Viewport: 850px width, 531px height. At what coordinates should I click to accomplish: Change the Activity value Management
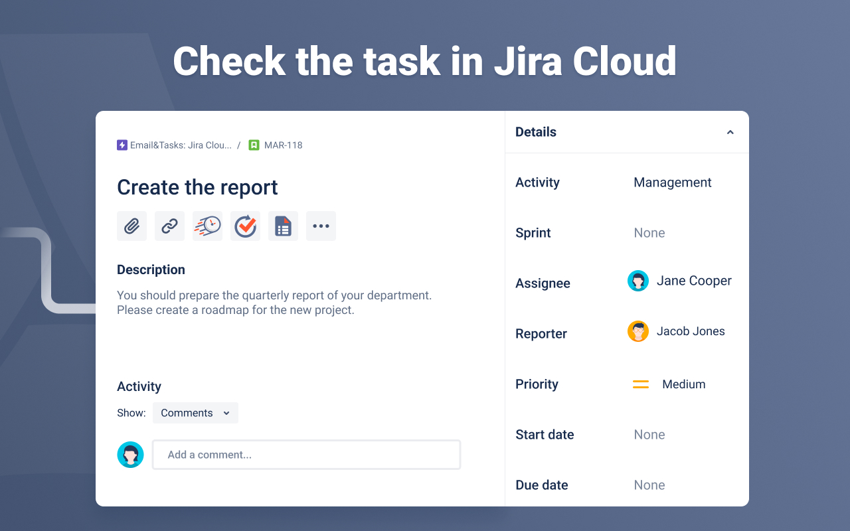pyautogui.click(x=672, y=182)
